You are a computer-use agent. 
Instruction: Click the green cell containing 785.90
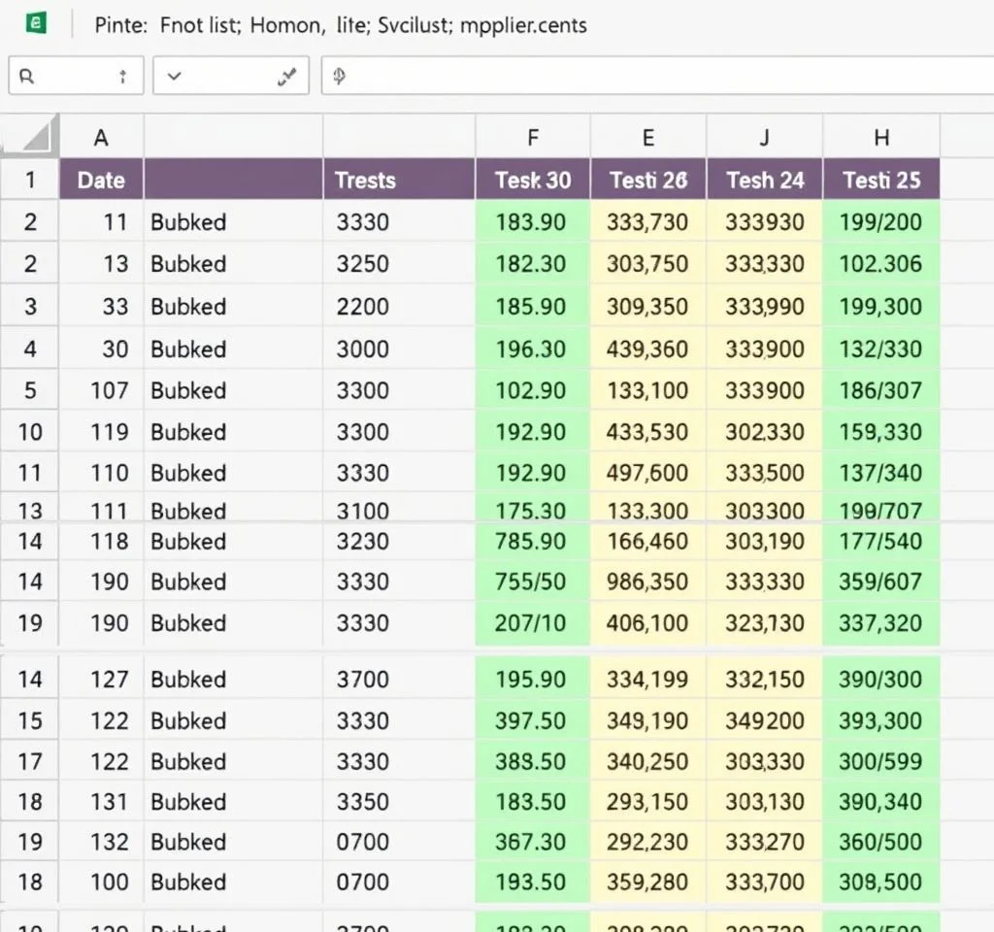531,541
